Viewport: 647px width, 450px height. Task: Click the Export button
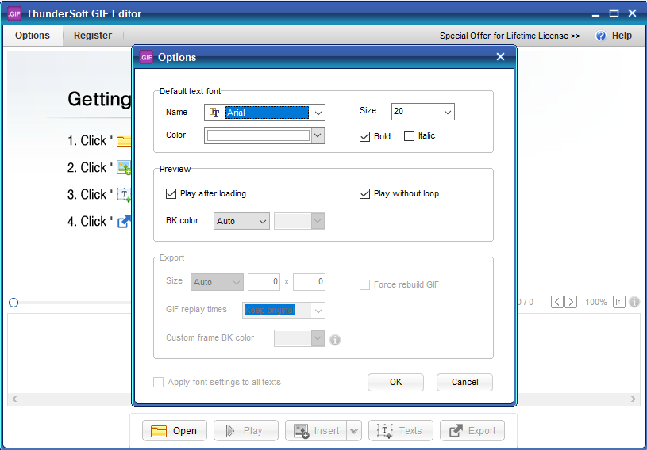(472, 431)
